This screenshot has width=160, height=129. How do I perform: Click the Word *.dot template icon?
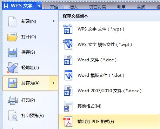click(68, 75)
